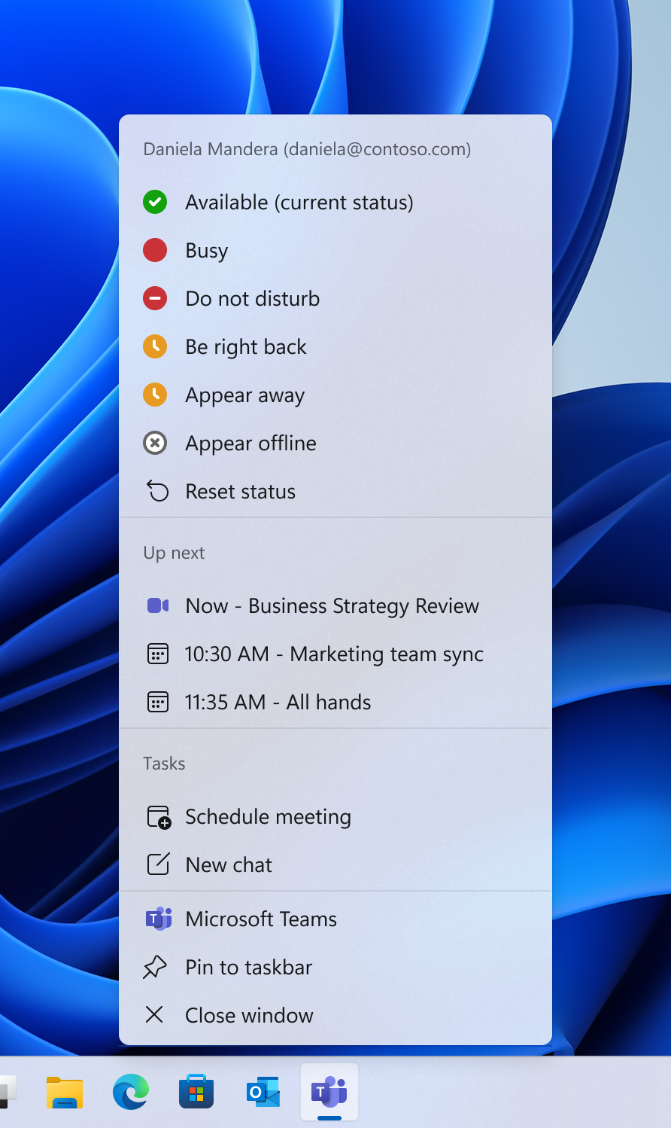Choose Be right back status
Screen dimensions: 671x1128
335,346
